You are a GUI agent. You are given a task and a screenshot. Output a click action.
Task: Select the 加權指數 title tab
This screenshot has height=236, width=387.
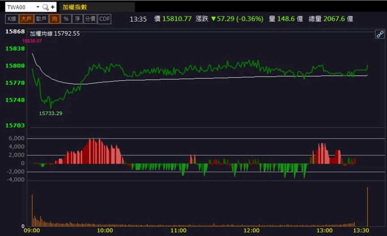97,7
